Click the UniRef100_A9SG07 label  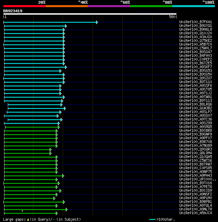[x=196, y=115]
